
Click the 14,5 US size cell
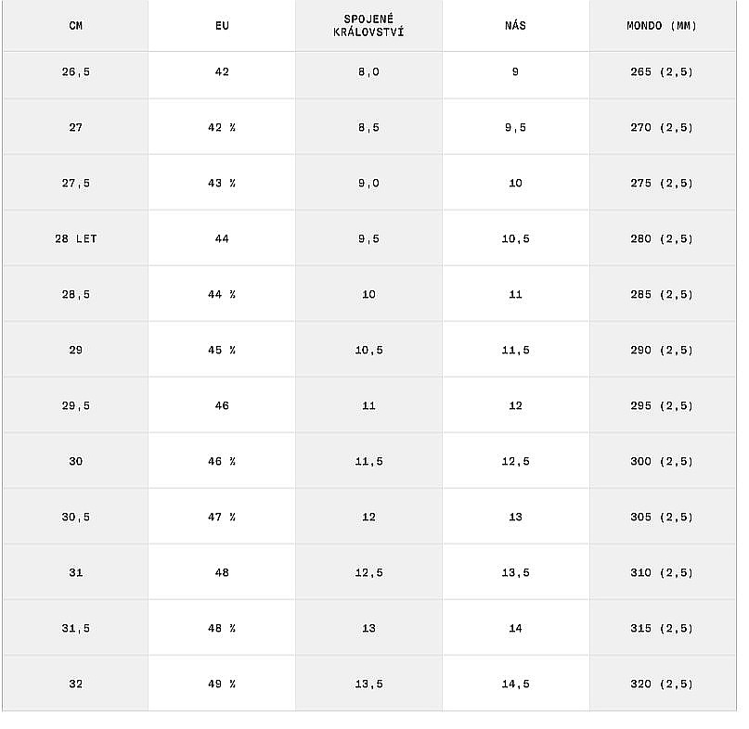[515, 684]
